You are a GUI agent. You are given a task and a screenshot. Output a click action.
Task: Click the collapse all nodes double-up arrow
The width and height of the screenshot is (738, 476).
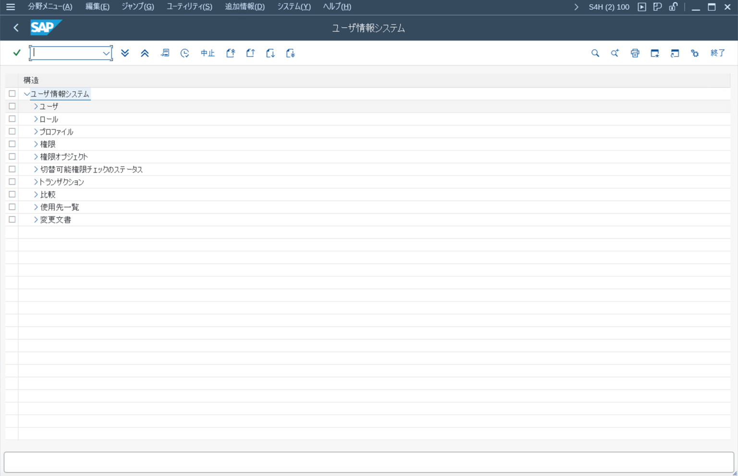(145, 53)
